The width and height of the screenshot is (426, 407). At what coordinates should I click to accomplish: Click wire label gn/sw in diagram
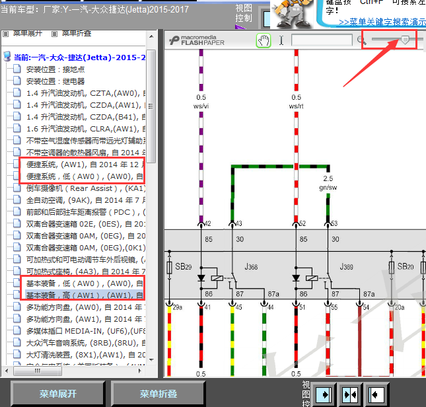click(328, 188)
